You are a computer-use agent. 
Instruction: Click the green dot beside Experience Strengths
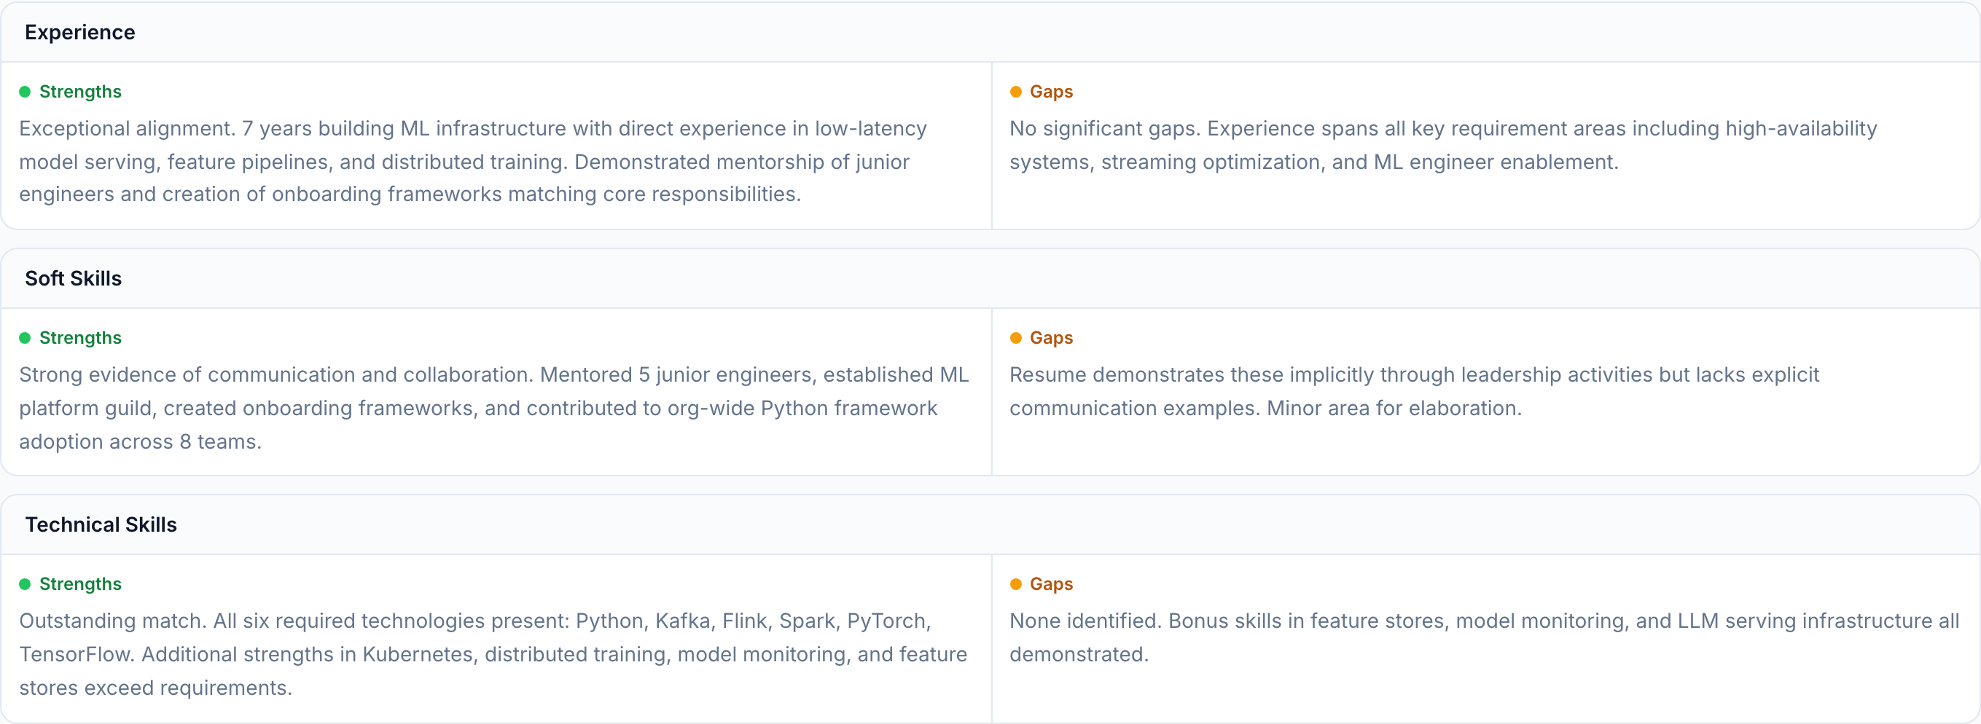point(25,93)
